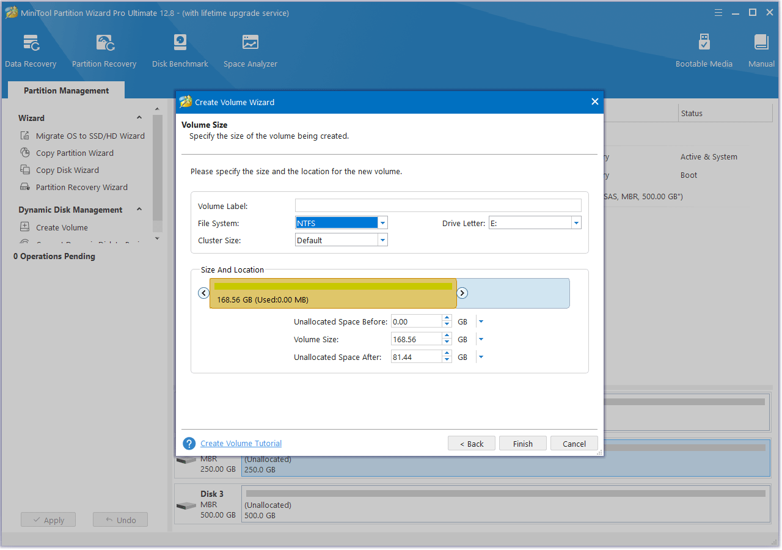782x550 pixels.
Task: Click the hamburger menu icon in title bar
Action: pos(719,13)
